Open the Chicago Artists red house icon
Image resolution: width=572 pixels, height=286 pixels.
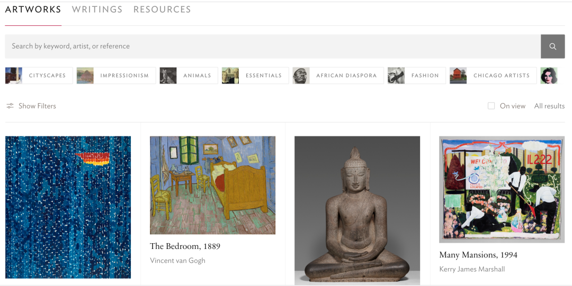(x=458, y=76)
